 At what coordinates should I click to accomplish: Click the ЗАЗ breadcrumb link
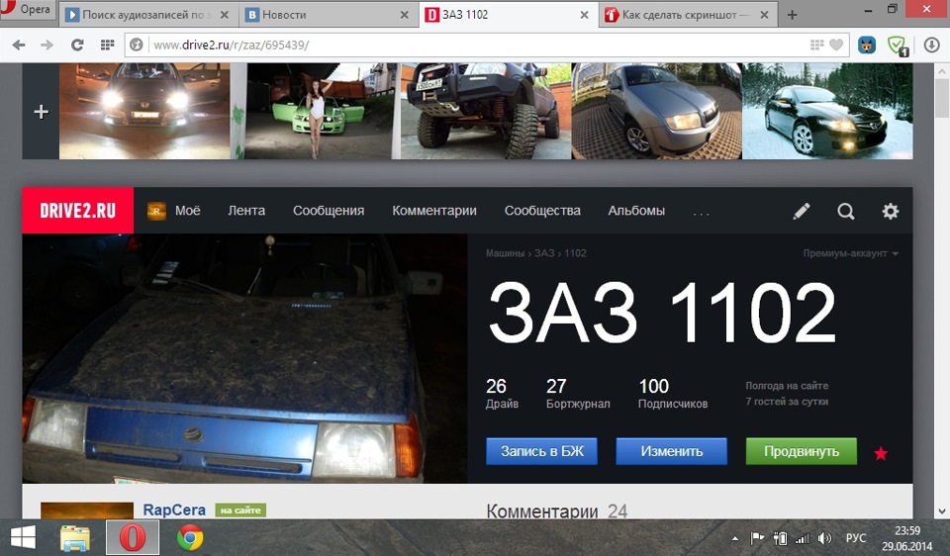click(544, 253)
